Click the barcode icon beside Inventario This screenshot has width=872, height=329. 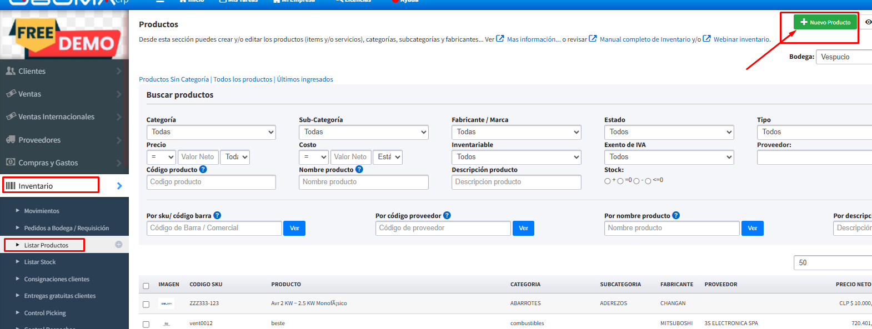pyautogui.click(x=11, y=186)
